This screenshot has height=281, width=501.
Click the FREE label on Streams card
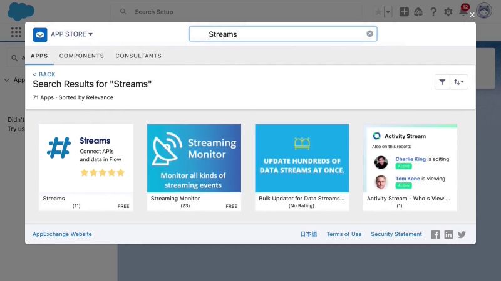pyautogui.click(x=123, y=206)
